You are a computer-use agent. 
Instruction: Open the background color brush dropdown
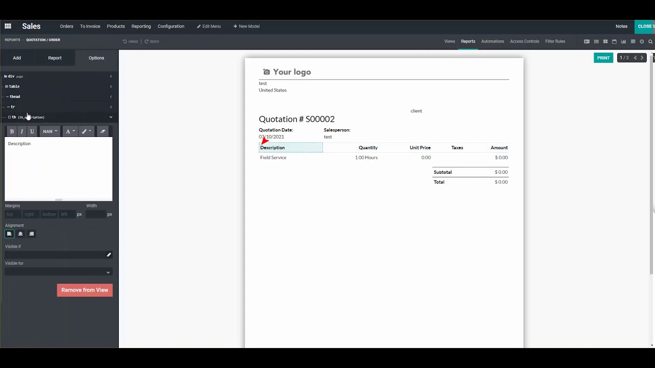(86, 131)
